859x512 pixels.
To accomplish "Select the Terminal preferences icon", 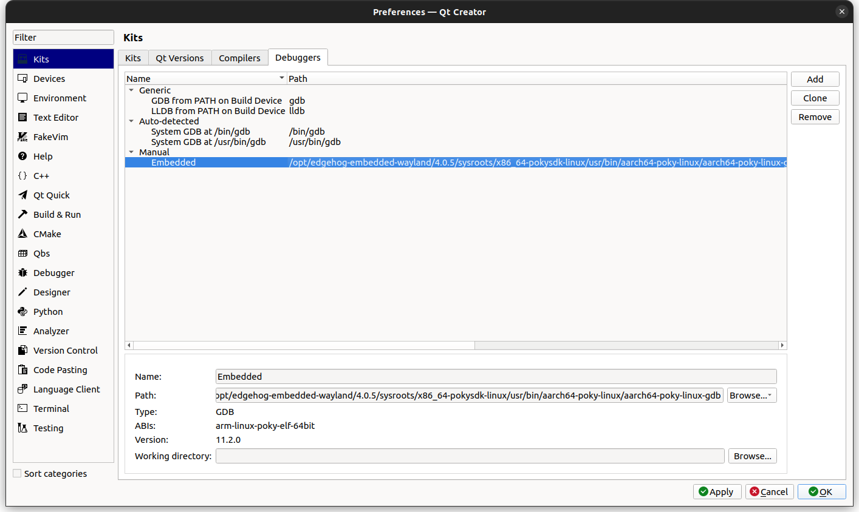I will point(22,408).
